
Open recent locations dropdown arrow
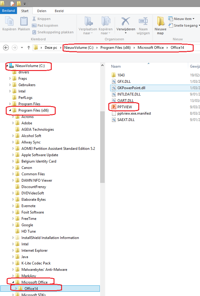coord(22,48)
